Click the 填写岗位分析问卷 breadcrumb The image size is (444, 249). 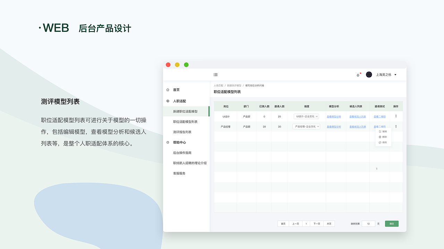pyautogui.click(x=255, y=85)
